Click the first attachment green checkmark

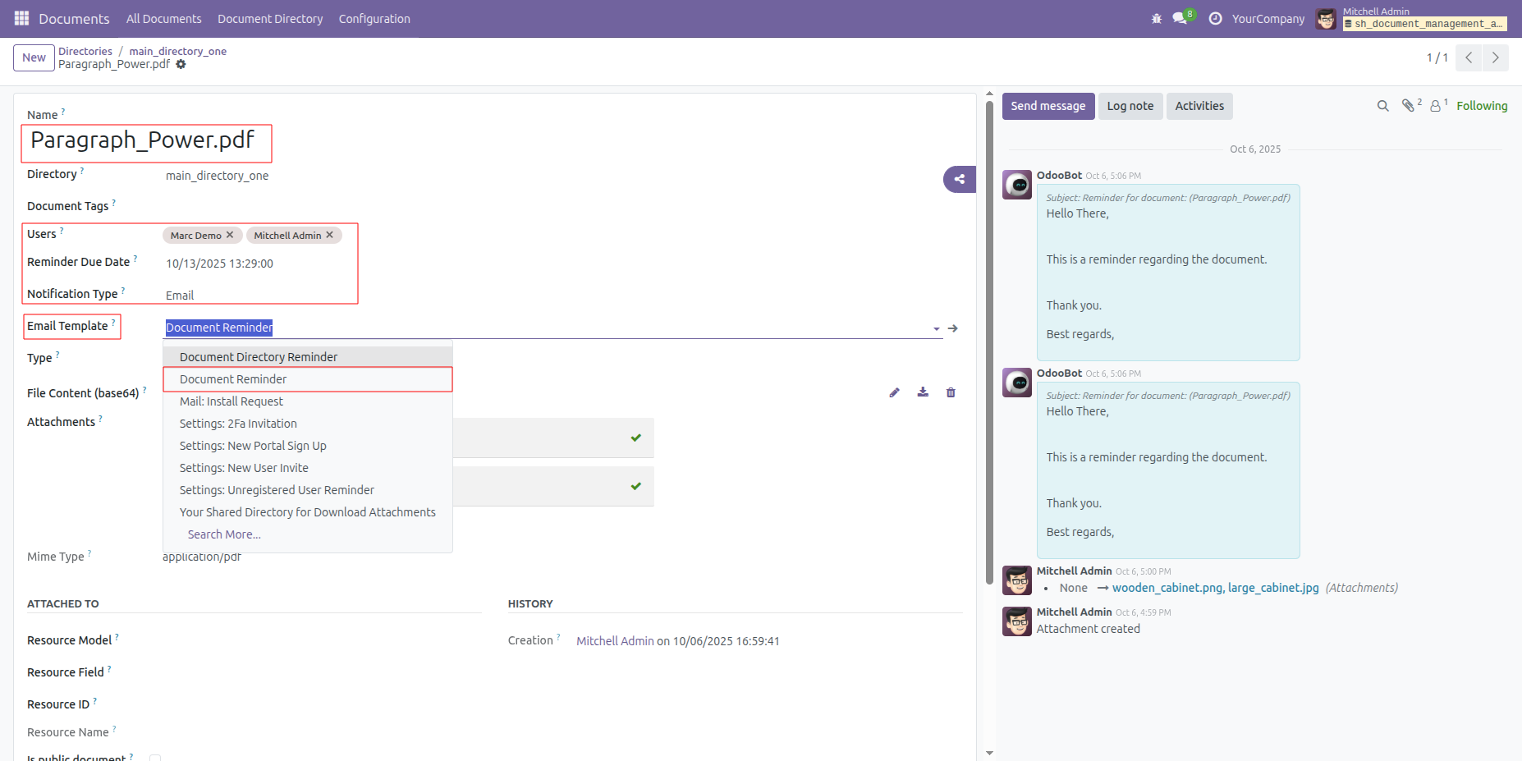(636, 438)
